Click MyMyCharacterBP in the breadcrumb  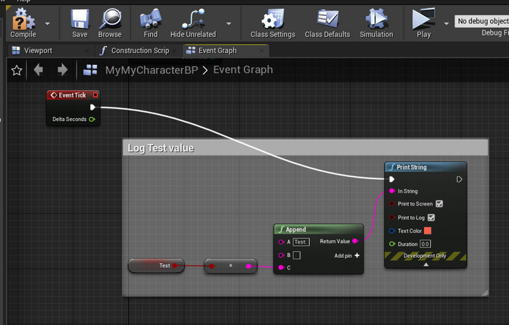click(x=151, y=70)
